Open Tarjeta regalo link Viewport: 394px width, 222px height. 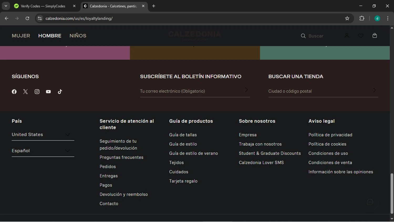[183, 181]
